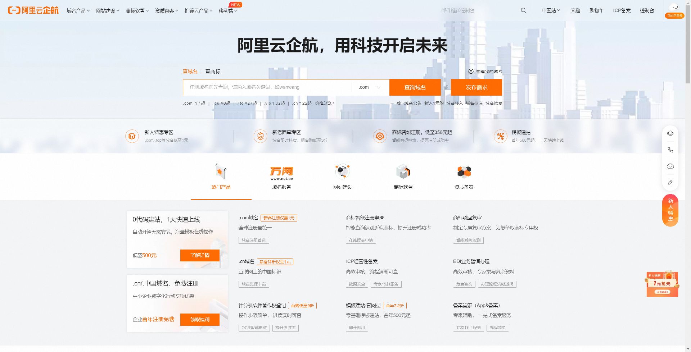Open the EDI业务咨询办理 product link
This screenshot has height=352, width=691.
pyautogui.click(x=471, y=262)
